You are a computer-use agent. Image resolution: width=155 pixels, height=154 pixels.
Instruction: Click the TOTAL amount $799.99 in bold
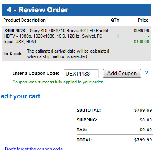pyautogui.click(x=143, y=140)
